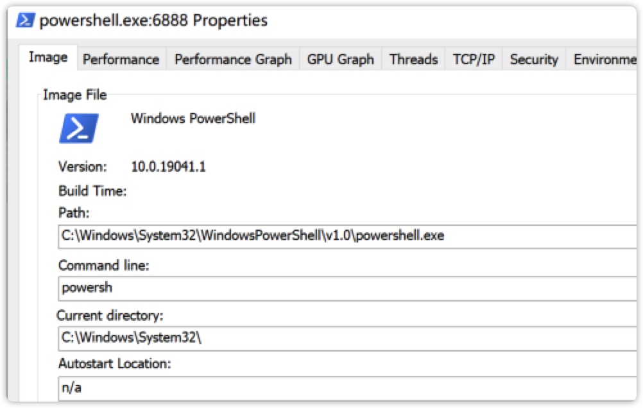Click the Autostart Location field showing n/a
643x408 pixels.
coord(347,388)
